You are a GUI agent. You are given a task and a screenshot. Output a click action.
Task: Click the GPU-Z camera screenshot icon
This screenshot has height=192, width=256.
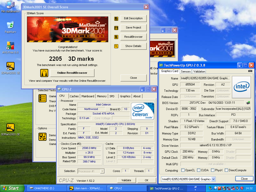tap(250, 71)
